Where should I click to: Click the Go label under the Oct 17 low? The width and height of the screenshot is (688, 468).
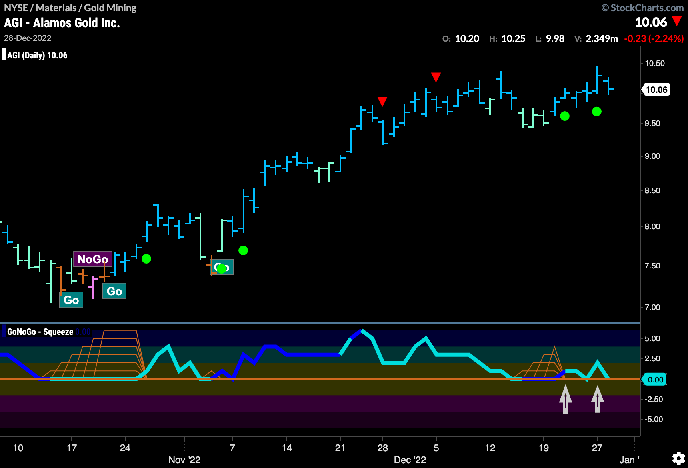(71, 300)
